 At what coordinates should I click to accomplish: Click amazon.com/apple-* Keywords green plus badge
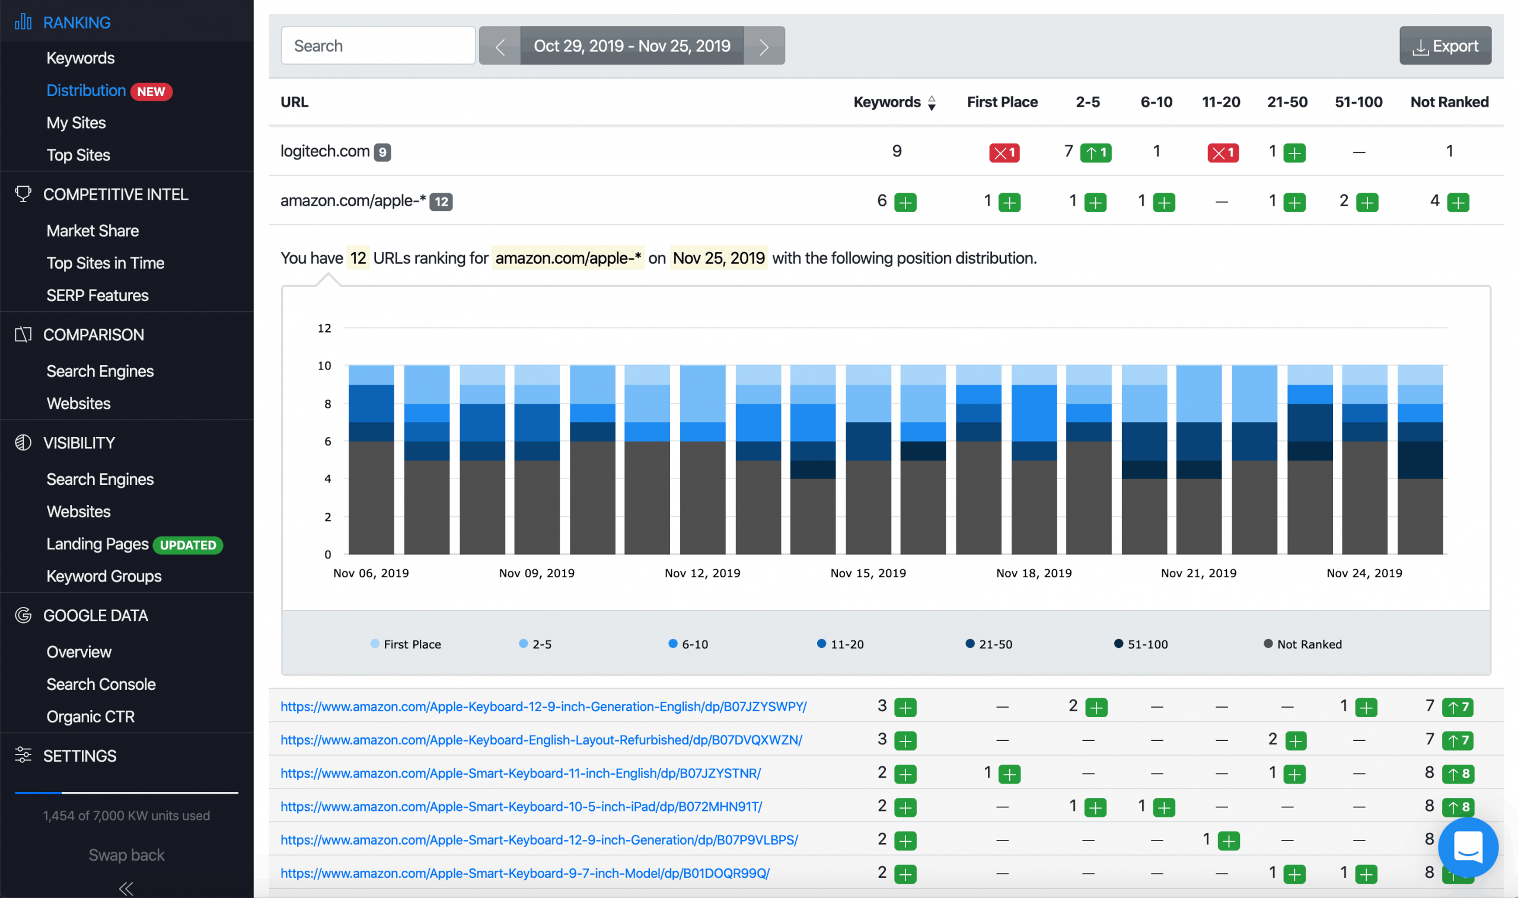point(905,203)
